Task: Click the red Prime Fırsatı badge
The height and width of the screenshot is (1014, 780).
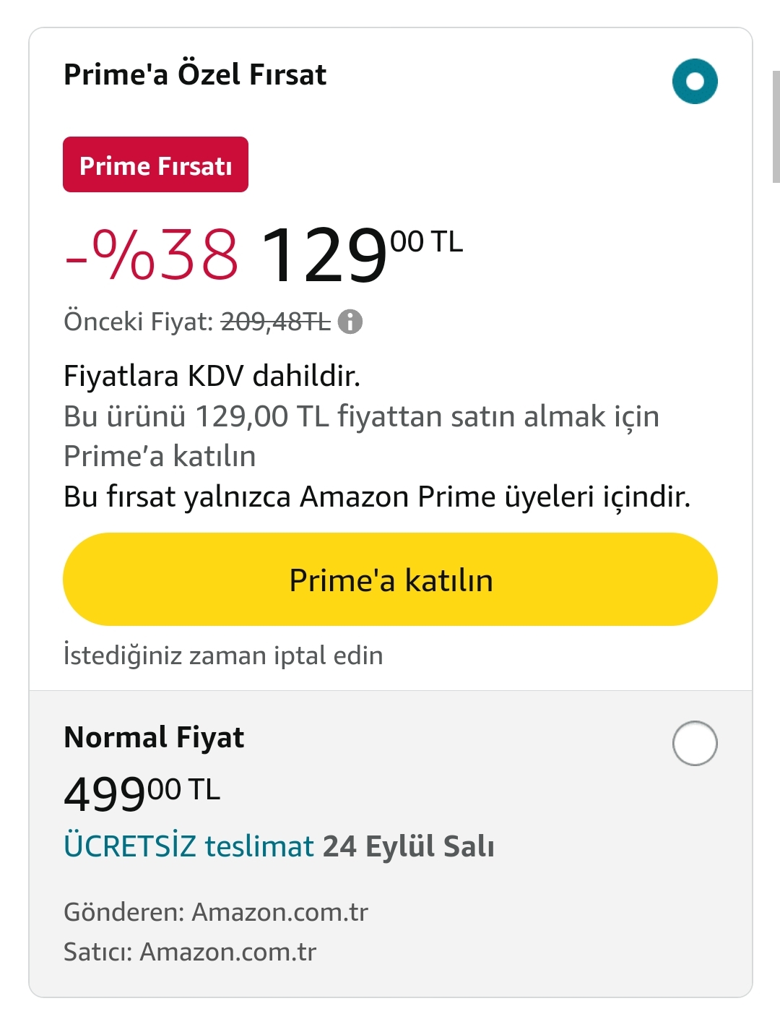Action: pos(155,165)
